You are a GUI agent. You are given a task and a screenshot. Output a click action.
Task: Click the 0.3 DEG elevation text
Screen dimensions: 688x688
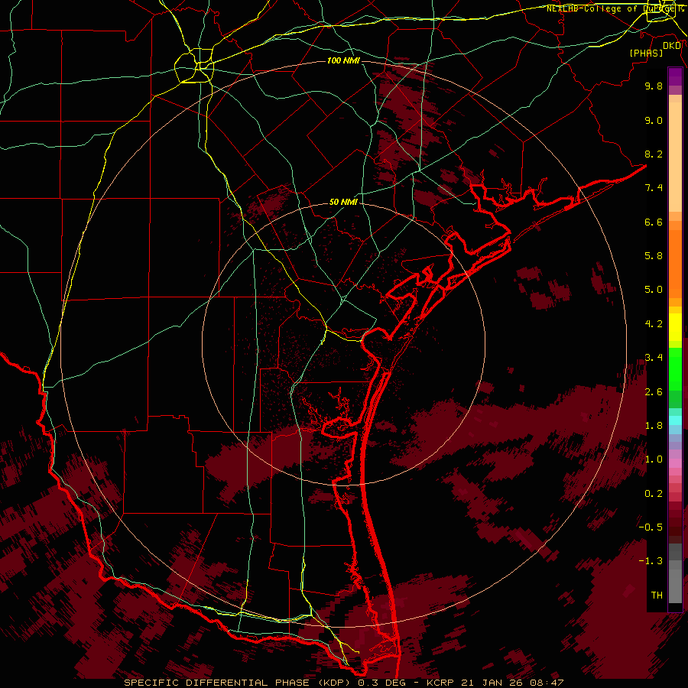pos(383,683)
